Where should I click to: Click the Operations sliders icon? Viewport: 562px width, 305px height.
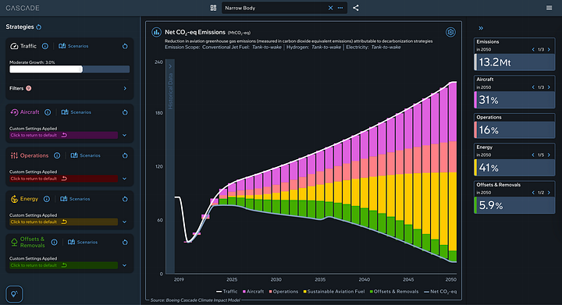pos(14,156)
